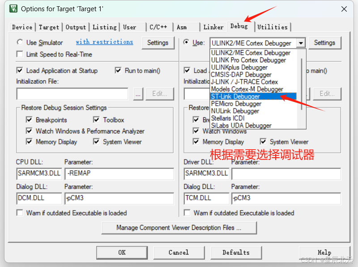Image resolution: width=358 pixels, height=267 pixels.
Task: Choose SiLabs UDA Debugger option
Action: pos(253,125)
